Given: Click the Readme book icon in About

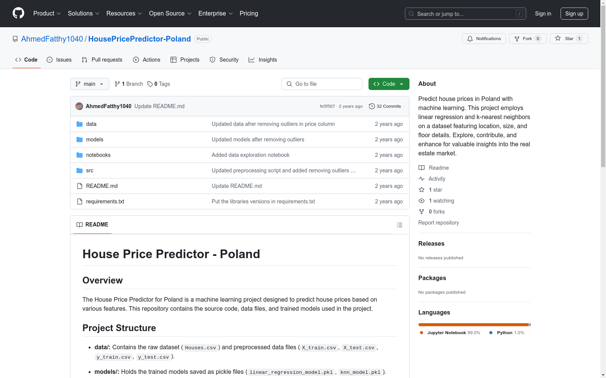Looking at the screenshot, I should [x=422, y=168].
